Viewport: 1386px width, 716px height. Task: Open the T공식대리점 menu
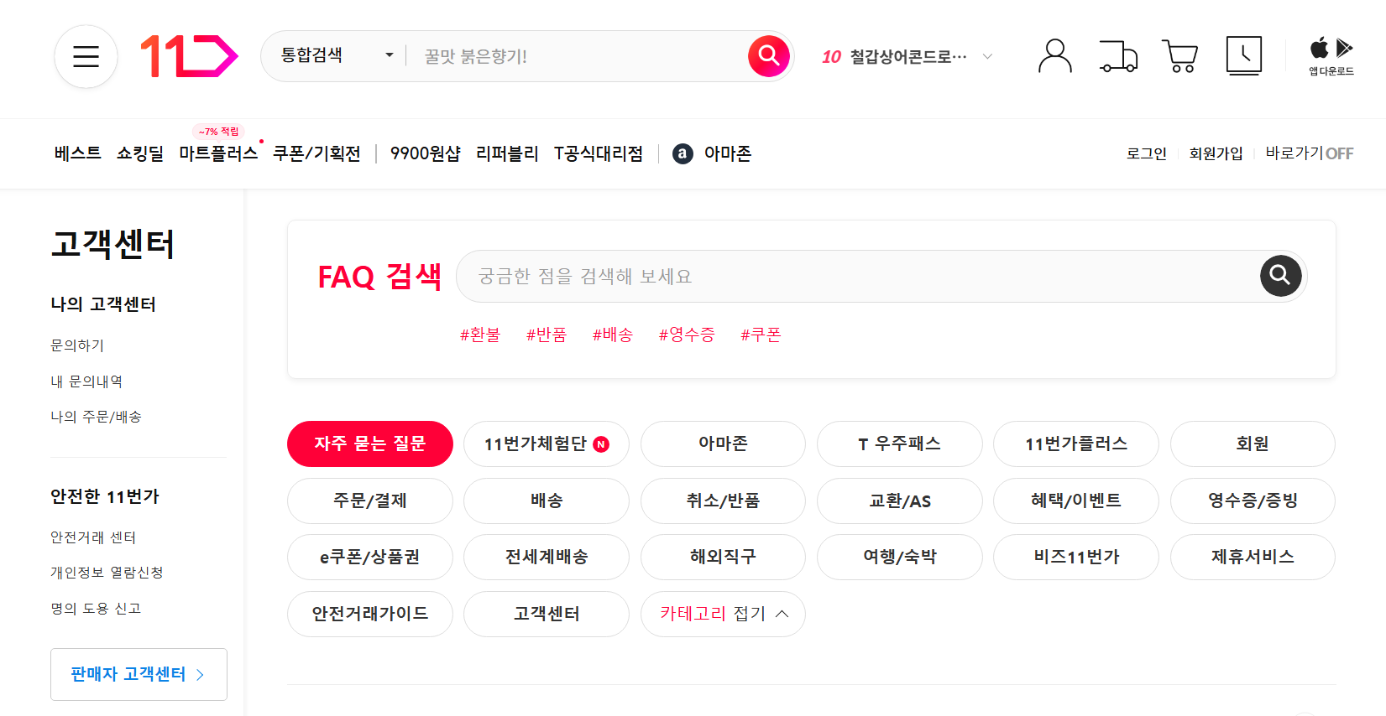coord(599,153)
